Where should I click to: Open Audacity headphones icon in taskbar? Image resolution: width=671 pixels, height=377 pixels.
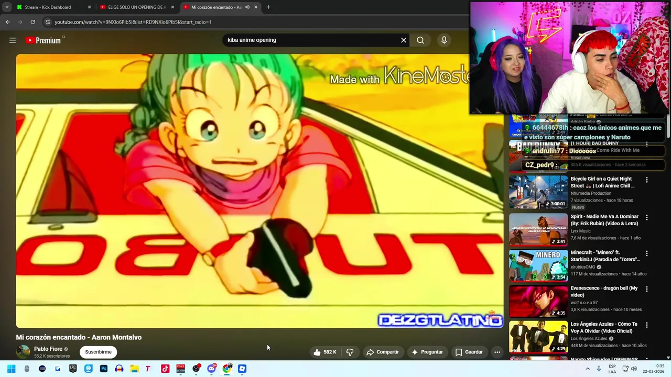click(x=119, y=369)
